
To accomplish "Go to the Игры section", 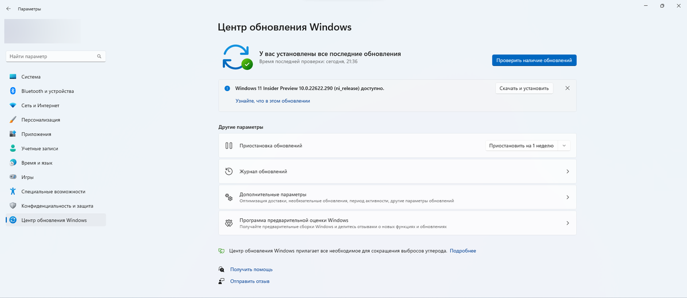I will 56,177.
